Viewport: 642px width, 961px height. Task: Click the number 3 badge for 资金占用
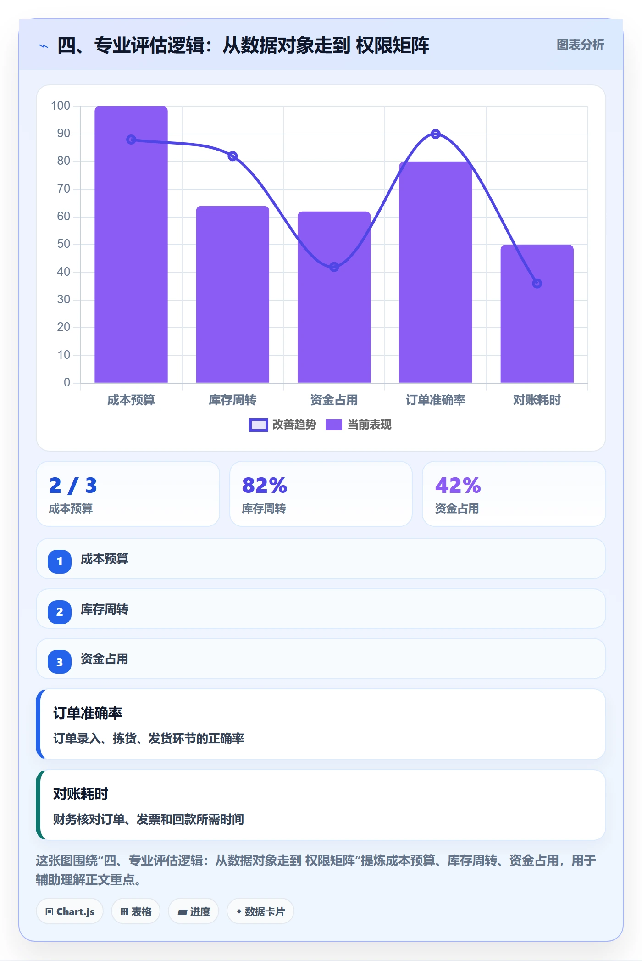click(x=60, y=662)
